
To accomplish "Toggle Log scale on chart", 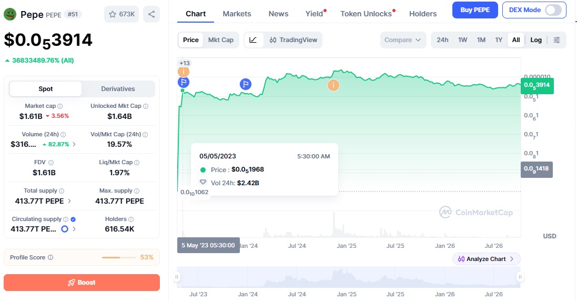I will click(x=536, y=40).
